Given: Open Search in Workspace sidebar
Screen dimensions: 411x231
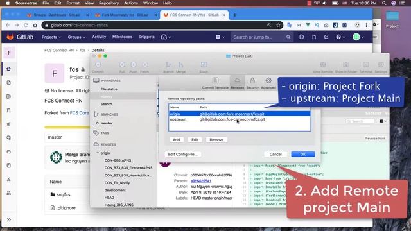Looking at the screenshot, I should (106, 104).
